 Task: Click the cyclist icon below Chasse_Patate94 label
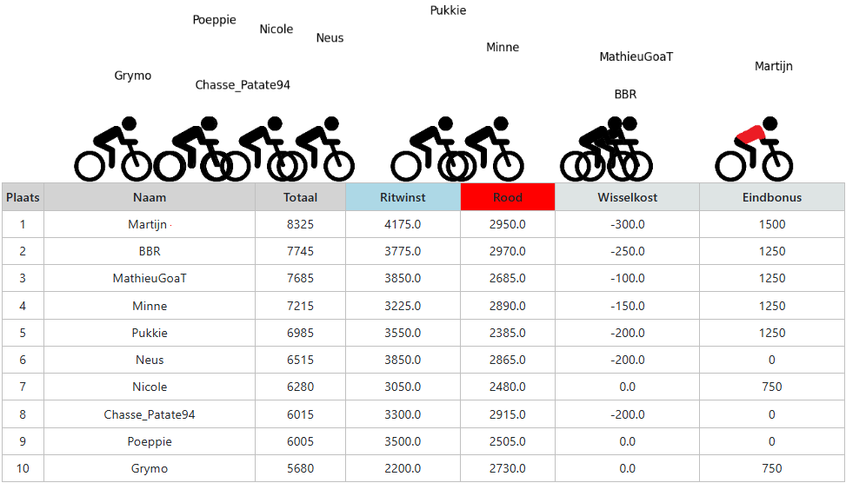[x=193, y=149]
